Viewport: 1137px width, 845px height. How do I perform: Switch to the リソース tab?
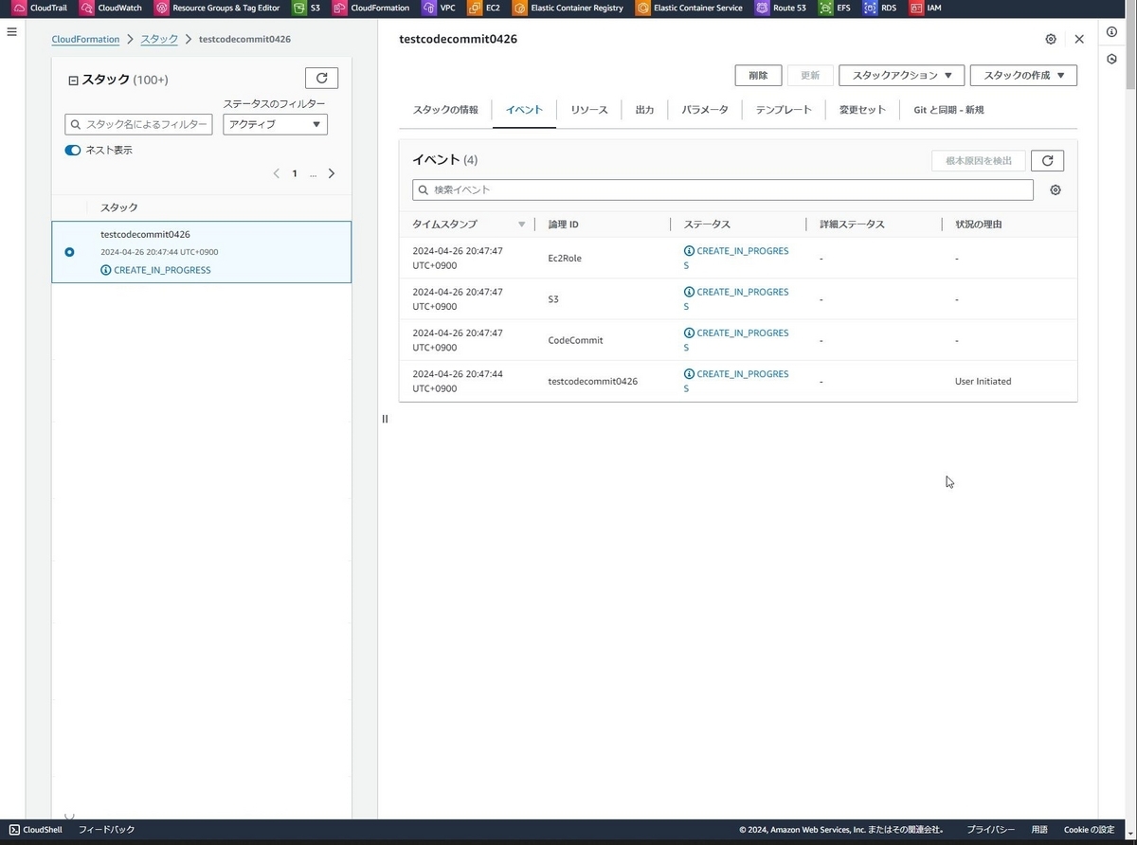click(x=588, y=109)
